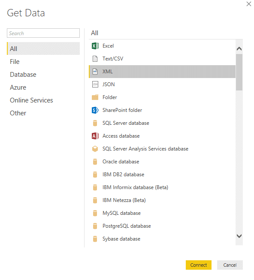
Task: Click the SharePoint folder icon
Action: [x=95, y=110]
